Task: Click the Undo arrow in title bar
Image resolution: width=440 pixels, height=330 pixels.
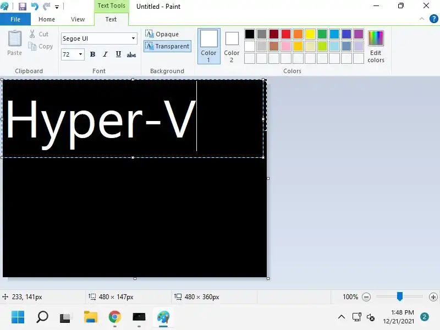Action: [x=35, y=6]
